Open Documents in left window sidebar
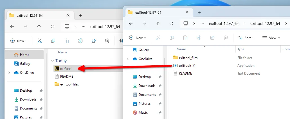The width and height of the screenshot is (290, 119). pos(26,108)
